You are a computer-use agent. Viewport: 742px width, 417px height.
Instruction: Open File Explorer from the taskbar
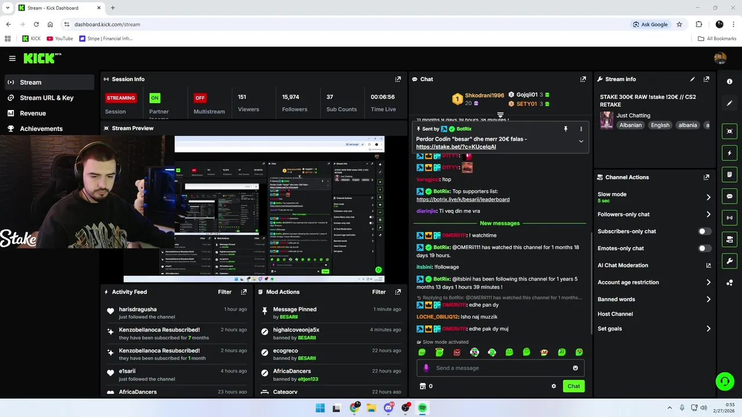coord(371,408)
